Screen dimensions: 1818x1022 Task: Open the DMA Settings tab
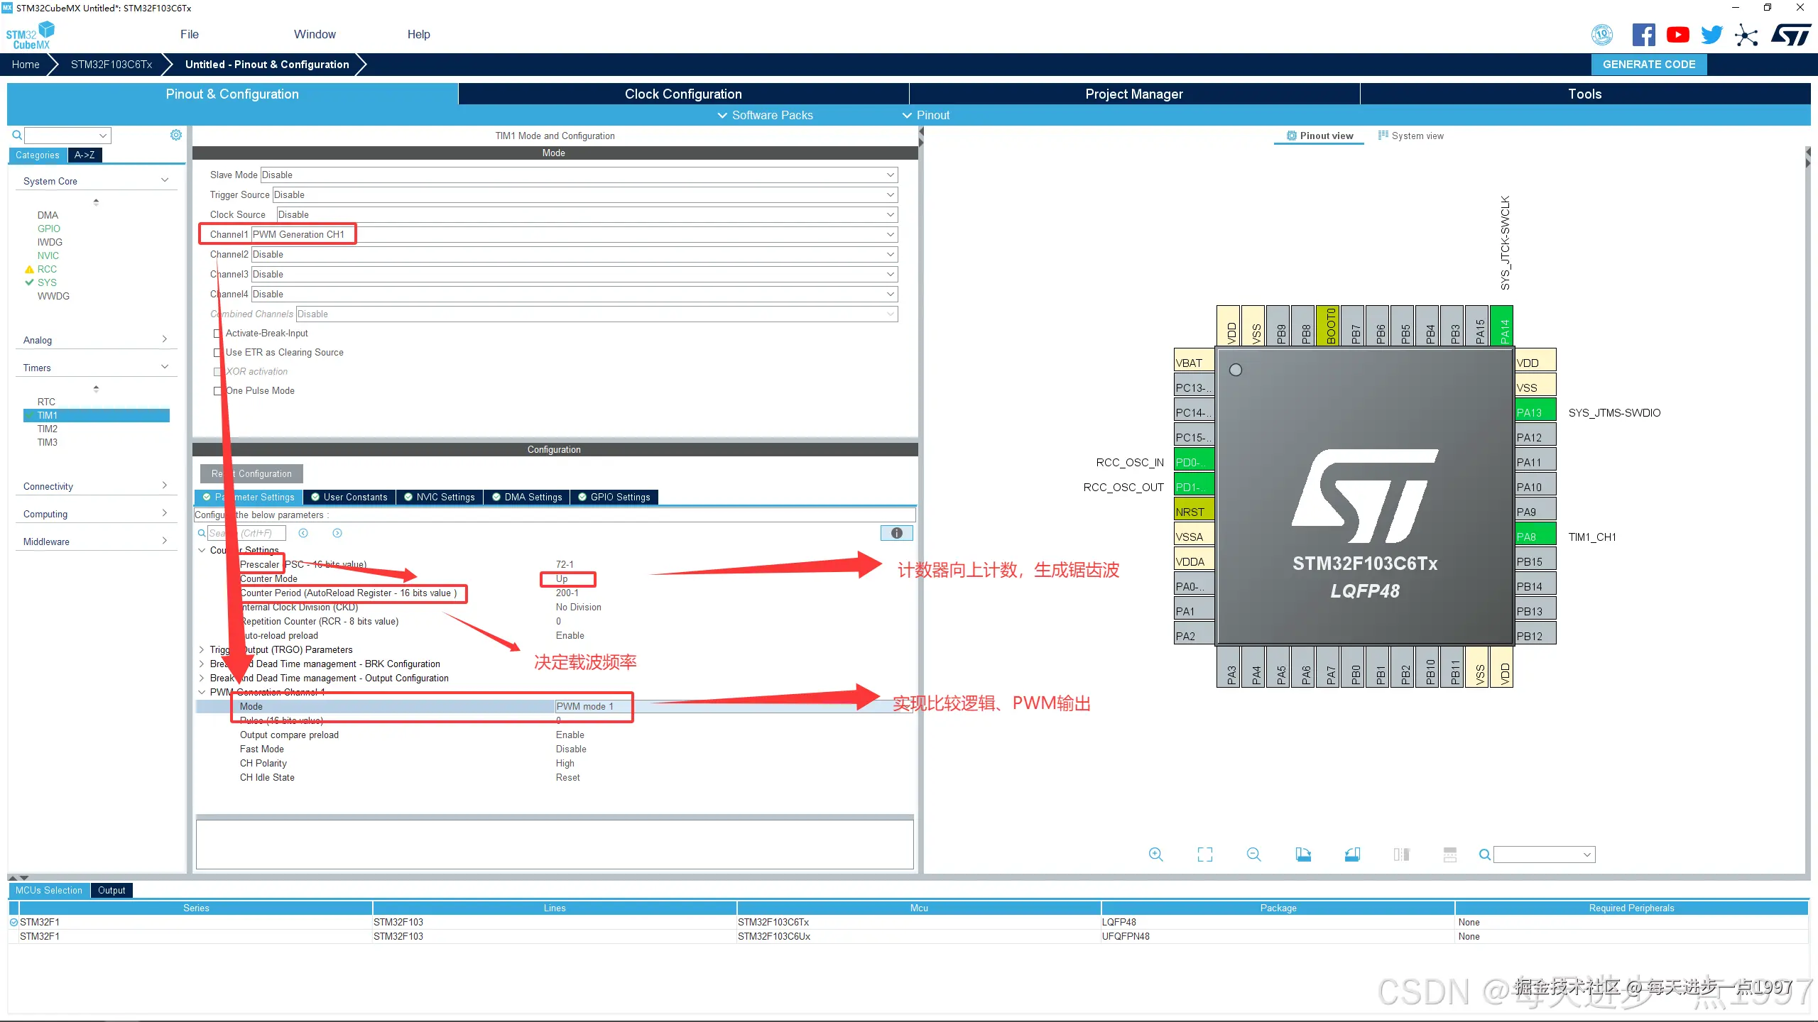click(527, 497)
